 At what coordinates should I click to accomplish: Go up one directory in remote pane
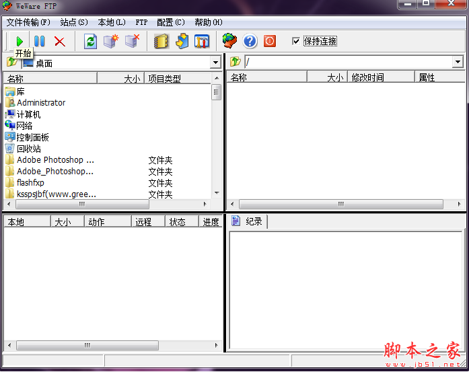(x=236, y=62)
